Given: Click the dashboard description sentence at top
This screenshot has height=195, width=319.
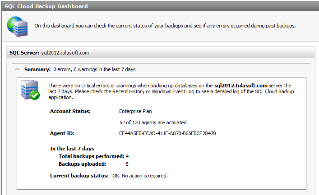Looking at the screenshot, I should point(165,26).
